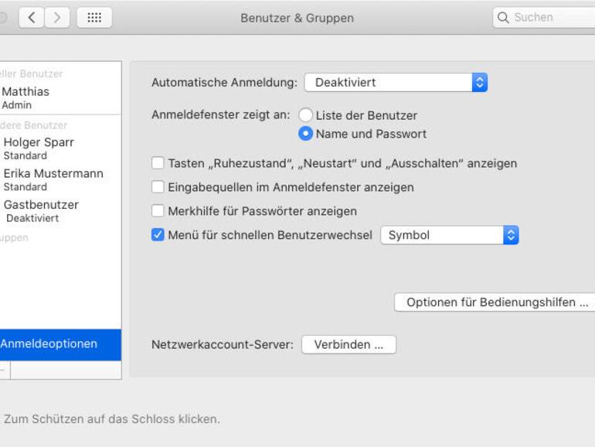Select the Gastbenutzer account
595x447 pixels.
tap(41, 210)
